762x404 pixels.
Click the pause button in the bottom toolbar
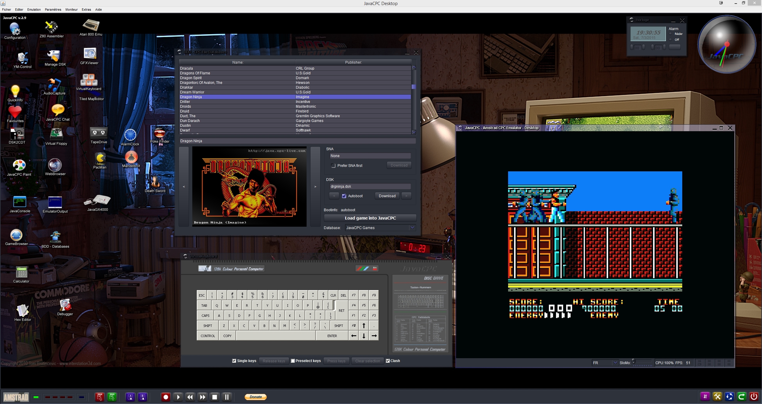(x=227, y=397)
